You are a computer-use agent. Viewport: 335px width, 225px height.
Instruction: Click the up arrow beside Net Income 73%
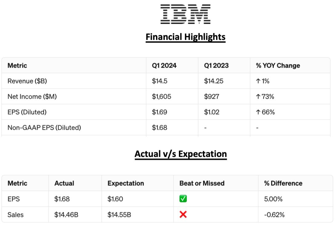[258, 97]
